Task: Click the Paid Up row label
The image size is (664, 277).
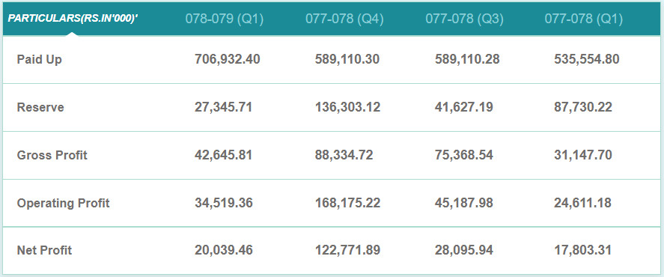Action: coord(40,60)
